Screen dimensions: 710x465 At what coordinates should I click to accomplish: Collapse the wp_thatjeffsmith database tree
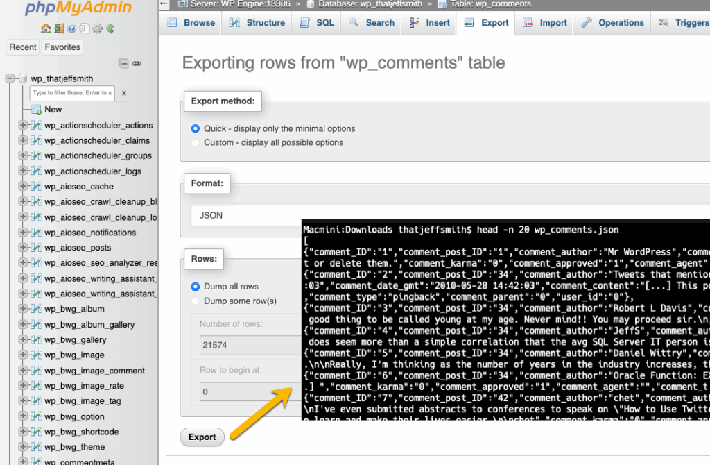coord(10,78)
